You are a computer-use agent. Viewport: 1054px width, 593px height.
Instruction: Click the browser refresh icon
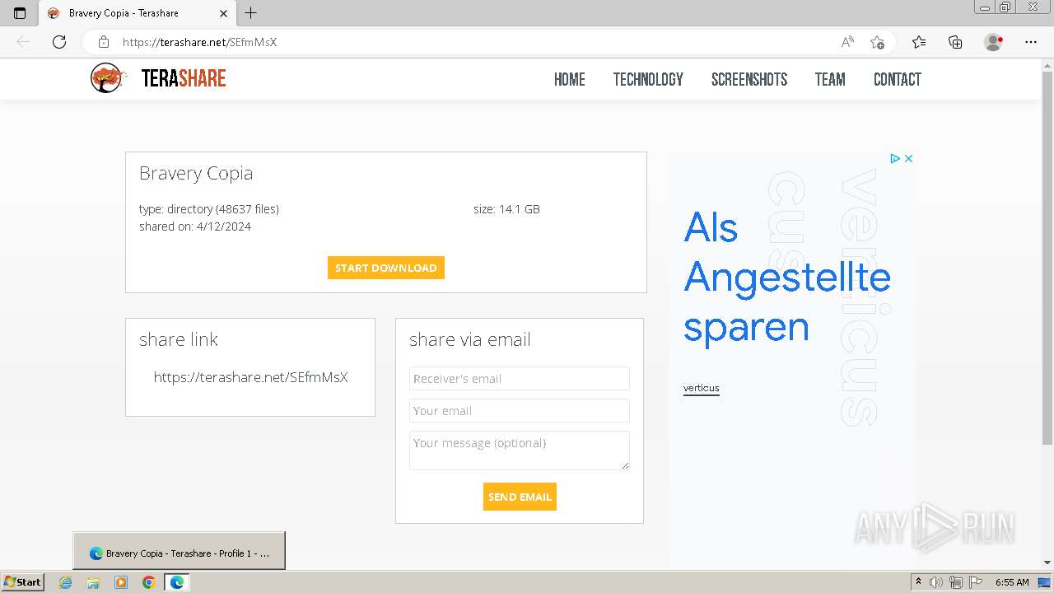pyautogui.click(x=59, y=42)
